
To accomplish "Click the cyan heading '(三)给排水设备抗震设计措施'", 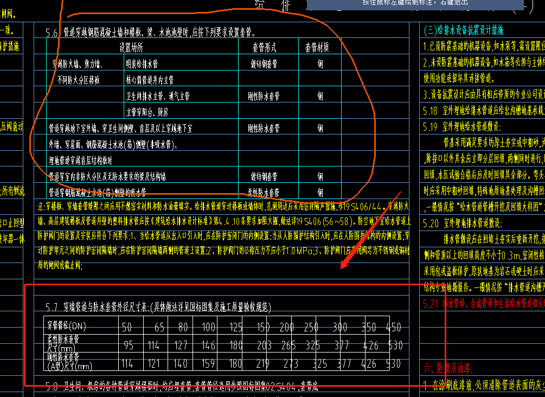I will coord(464,30).
